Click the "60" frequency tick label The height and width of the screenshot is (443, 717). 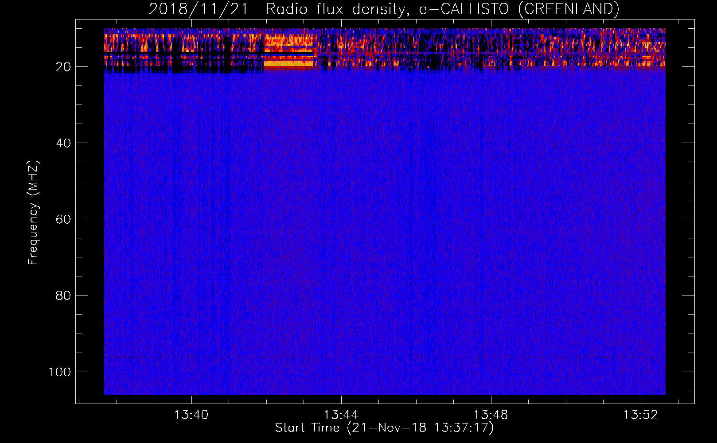tap(63, 219)
